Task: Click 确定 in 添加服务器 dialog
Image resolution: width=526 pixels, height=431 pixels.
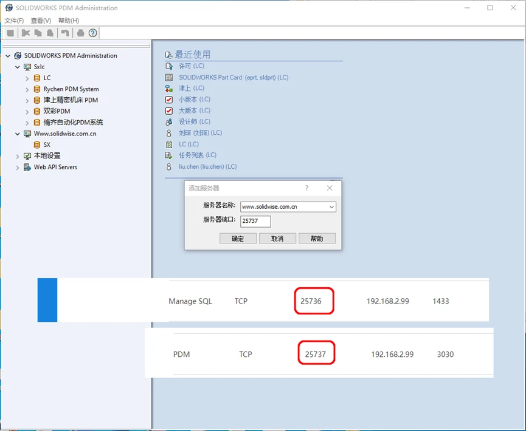Action: pos(238,239)
